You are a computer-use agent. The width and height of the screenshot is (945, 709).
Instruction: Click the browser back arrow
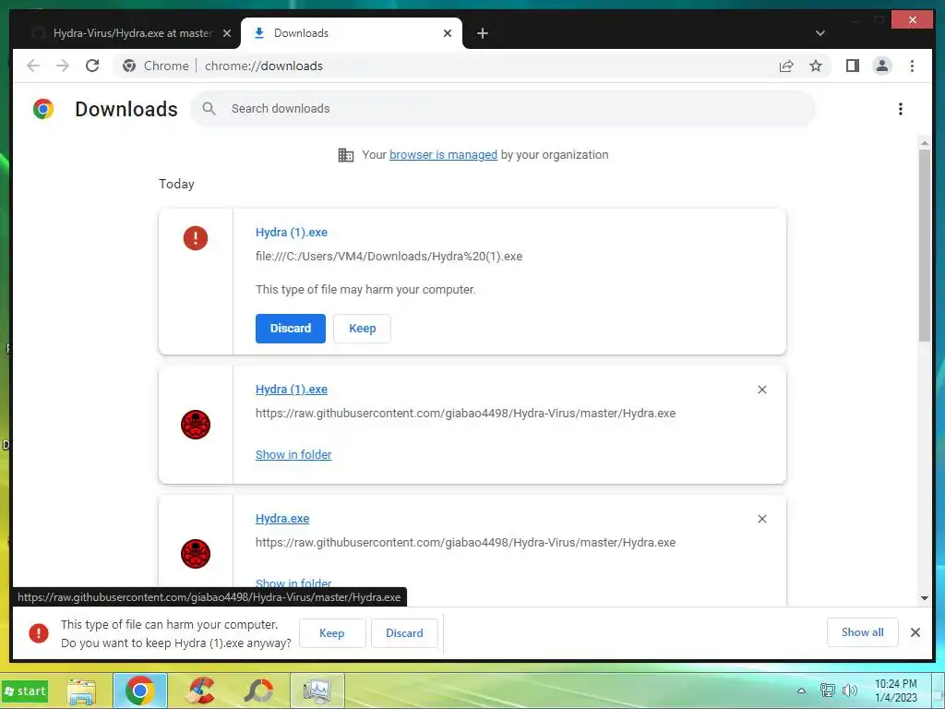point(33,66)
